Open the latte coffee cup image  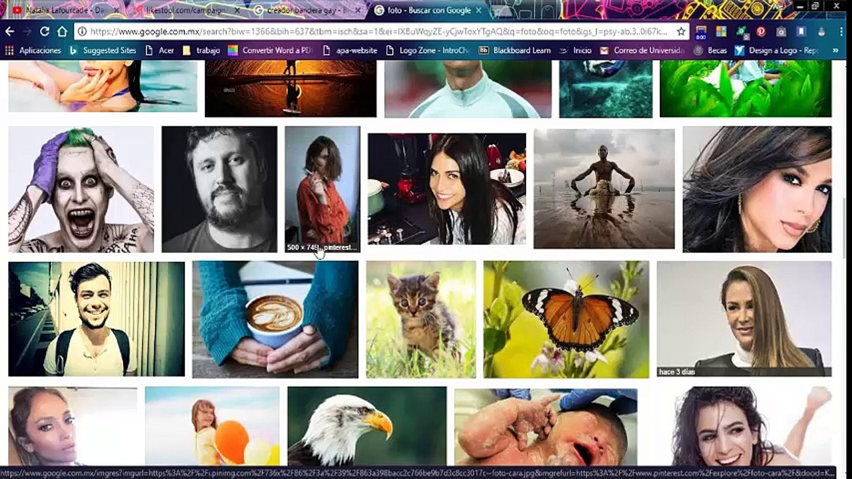[x=275, y=319]
